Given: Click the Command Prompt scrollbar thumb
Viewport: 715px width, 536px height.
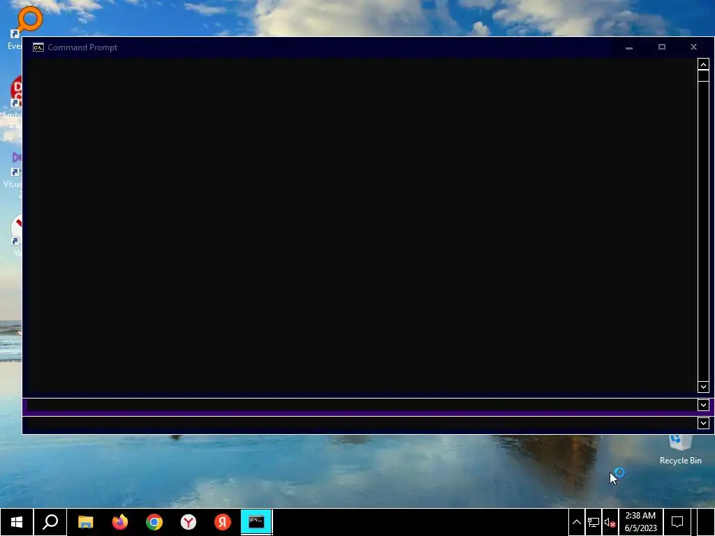Looking at the screenshot, I should click(703, 75).
